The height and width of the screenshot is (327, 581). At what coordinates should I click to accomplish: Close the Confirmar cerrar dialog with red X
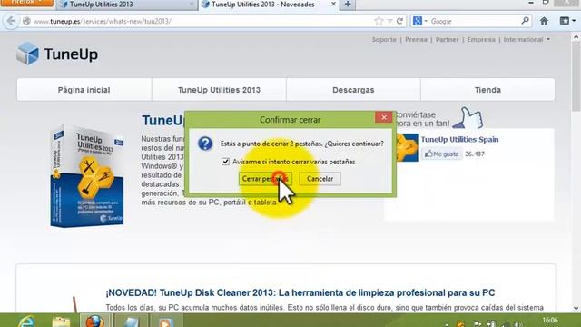point(383,117)
